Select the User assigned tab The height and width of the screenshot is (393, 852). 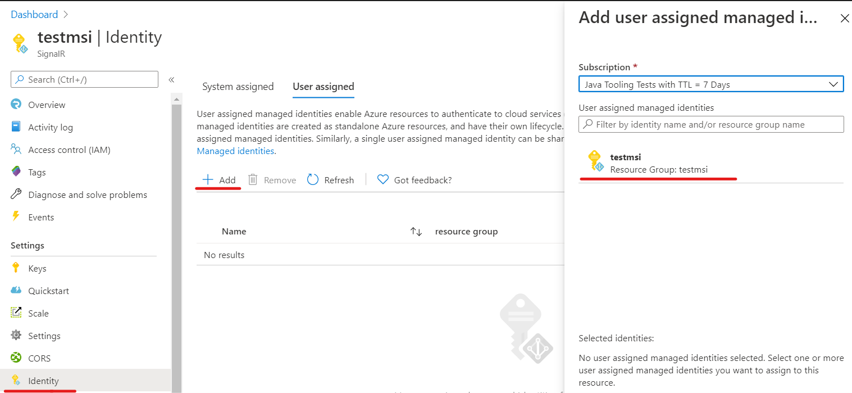click(x=323, y=87)
